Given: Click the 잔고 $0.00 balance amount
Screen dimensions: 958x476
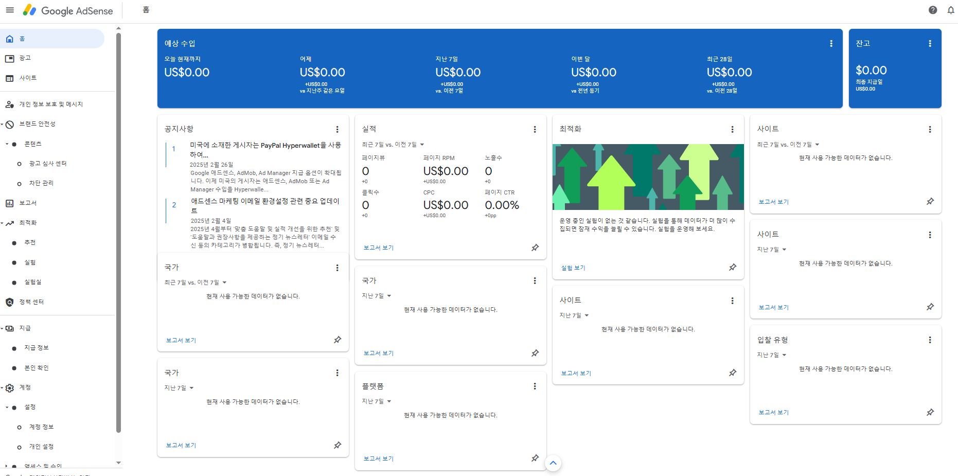Looking at the screenshot, I should click(871, 70).
